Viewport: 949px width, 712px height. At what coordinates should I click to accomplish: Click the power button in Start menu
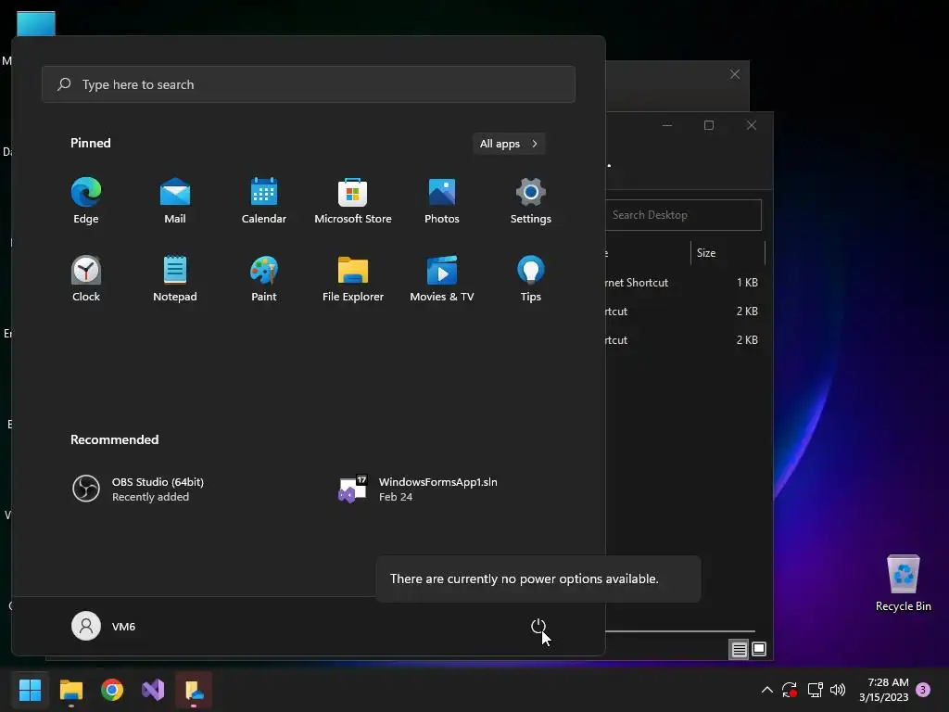tap(538, 626)
